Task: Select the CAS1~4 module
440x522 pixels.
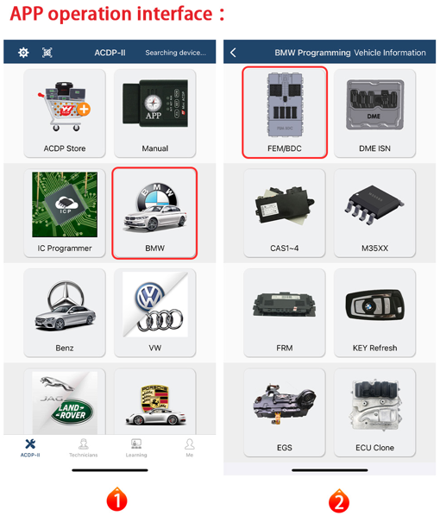Action: click(285, 213)
